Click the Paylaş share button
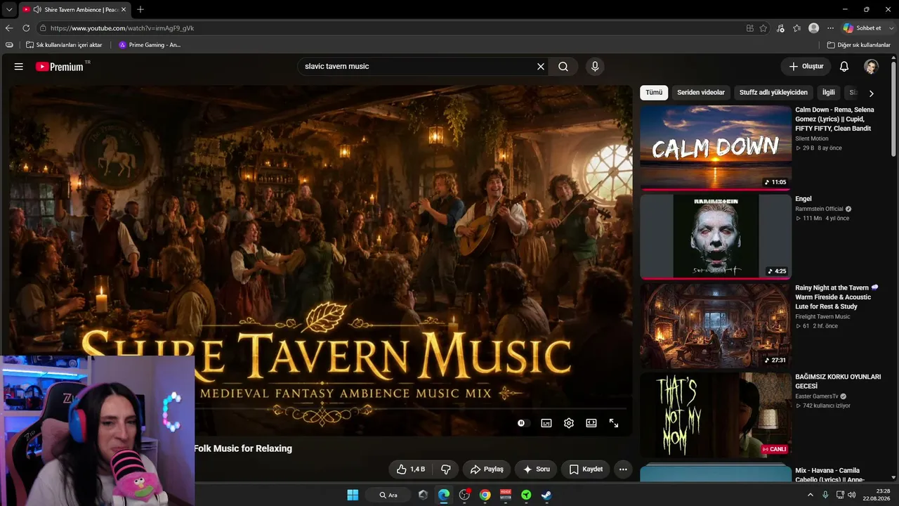Screen dimensions: 899x506 (x=487, y=469)
